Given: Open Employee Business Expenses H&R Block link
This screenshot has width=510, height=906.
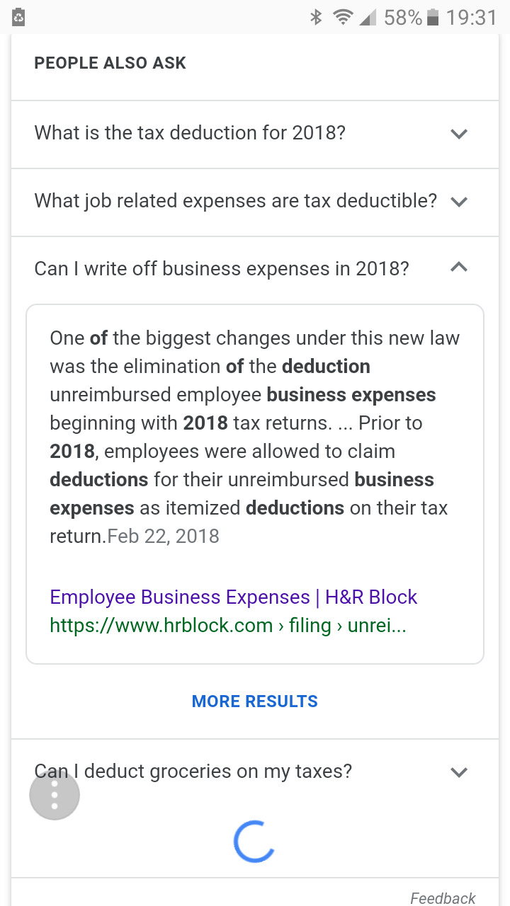Looking at the screenshot, I should click(233, 597).
